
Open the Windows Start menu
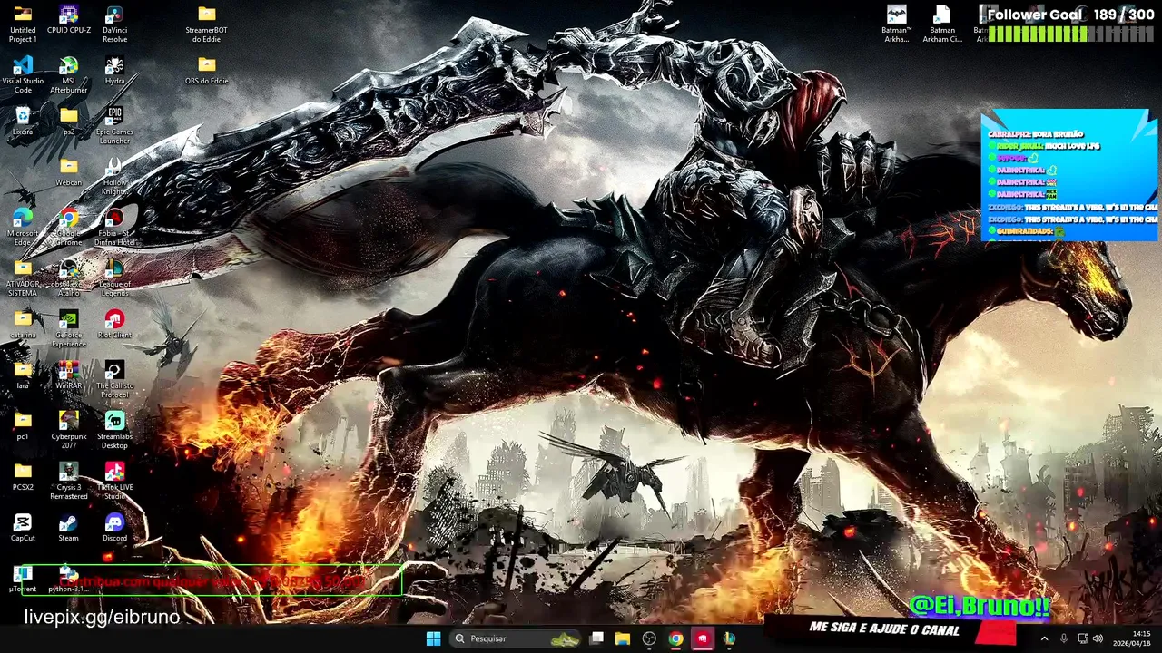433,638
